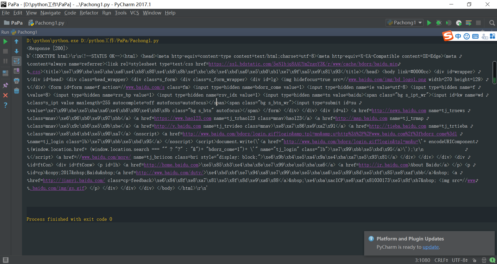Click Platform and Plugin Updates info icon
This screenshot has height=264, width=497.
point(371,239)
